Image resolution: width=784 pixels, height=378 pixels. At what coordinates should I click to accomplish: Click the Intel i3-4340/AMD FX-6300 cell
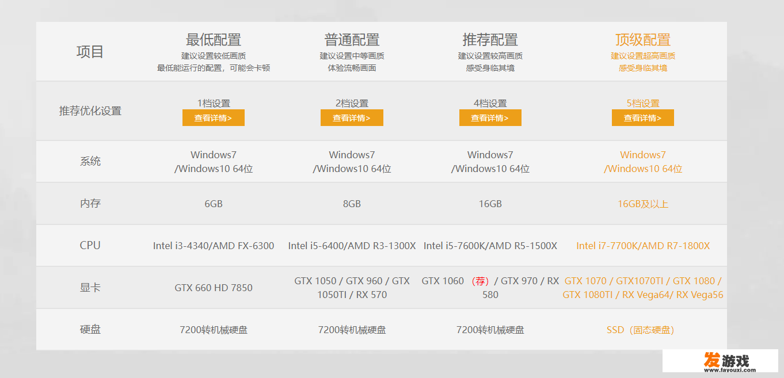pos(214,246)
